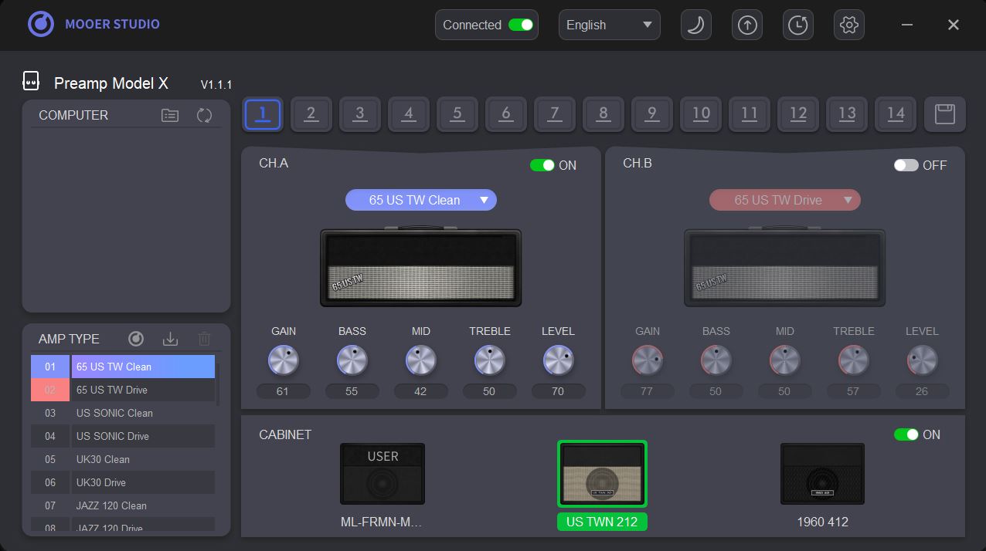Screen dimensions: 986x551
Task: Enable channel B with its OFF toggle
Action: click(x=905, y=165)
